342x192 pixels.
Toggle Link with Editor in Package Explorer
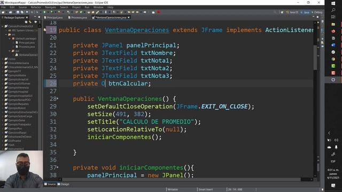pyautogui.click(x=30, y=22)
